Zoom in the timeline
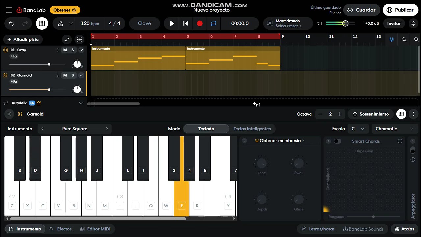 coord(416,39)
